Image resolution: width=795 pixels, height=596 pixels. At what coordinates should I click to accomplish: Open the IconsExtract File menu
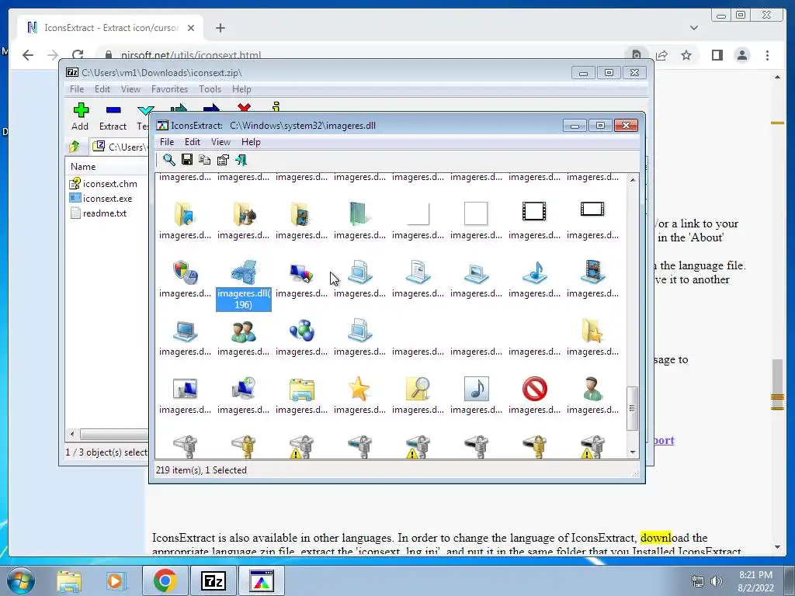(167, 142)
